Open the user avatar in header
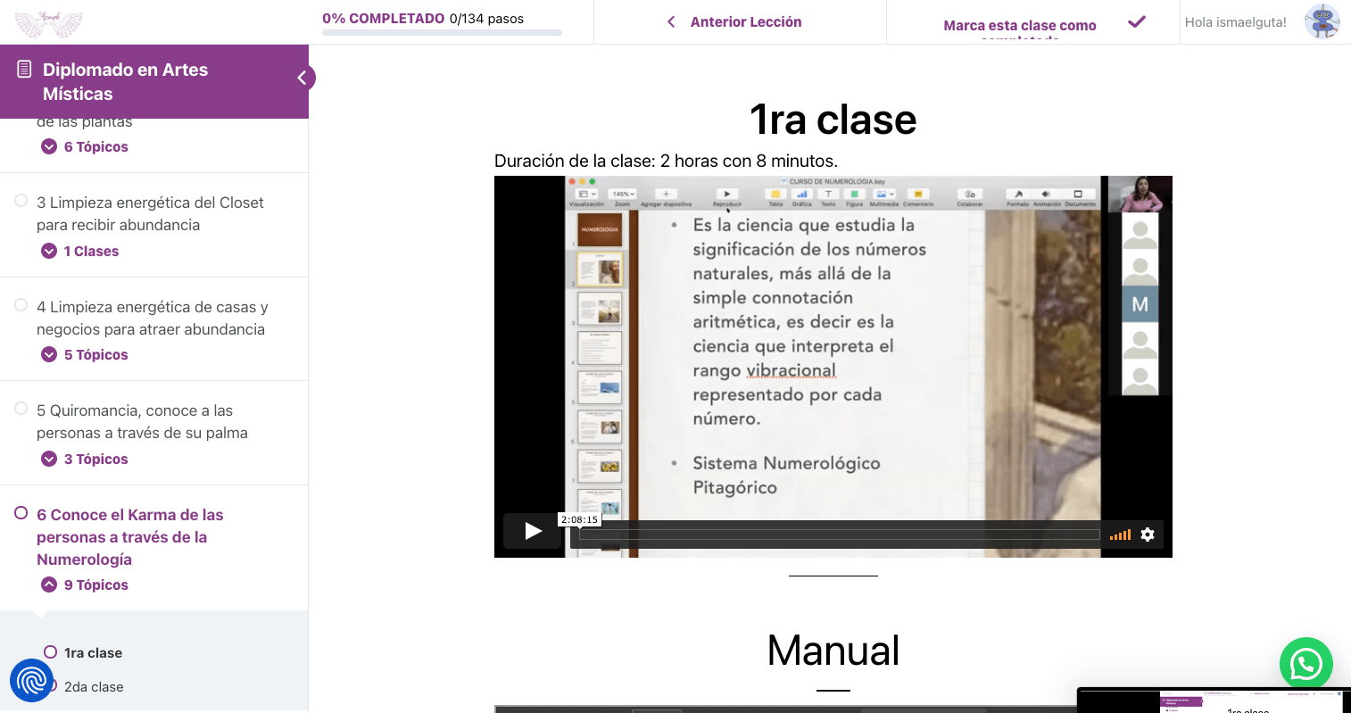The width and height of the screenshot is (1351, 713). pyautogui.click(x=1322, y=22)
